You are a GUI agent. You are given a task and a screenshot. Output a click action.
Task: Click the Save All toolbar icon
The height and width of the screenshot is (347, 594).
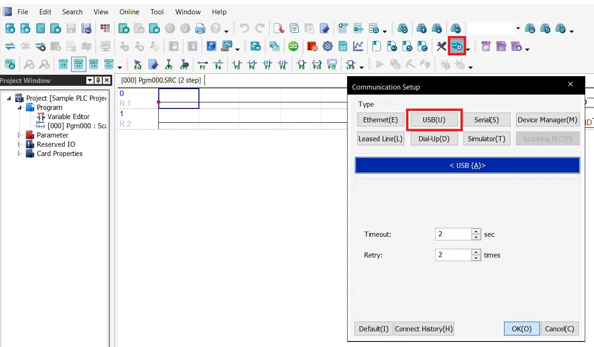tap(86, 28)
